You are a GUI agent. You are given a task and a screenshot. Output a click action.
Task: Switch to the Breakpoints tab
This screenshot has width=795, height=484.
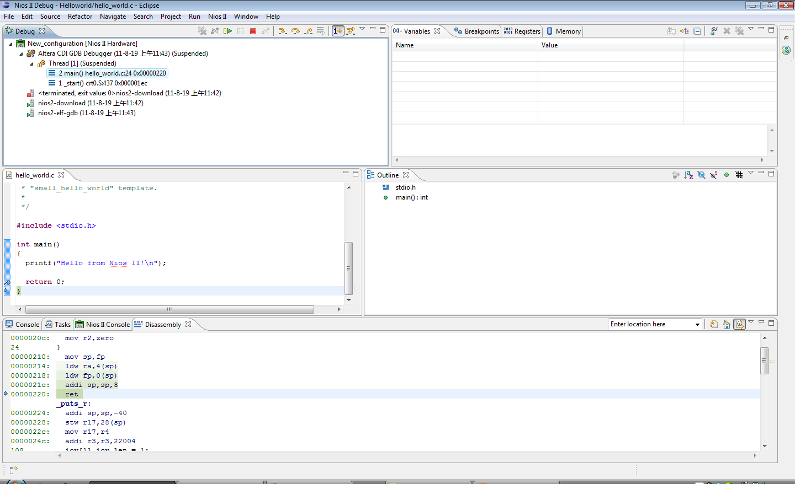(x=476, y=31)
